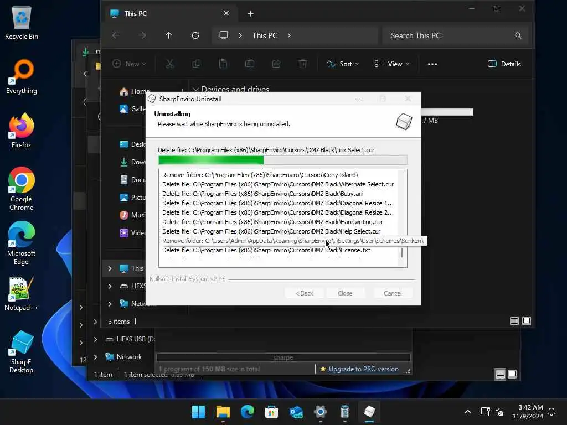The width and height of the screenshot is (567, 425).
Task: Click the uninstall progress bar
Action: click(283, 160)
